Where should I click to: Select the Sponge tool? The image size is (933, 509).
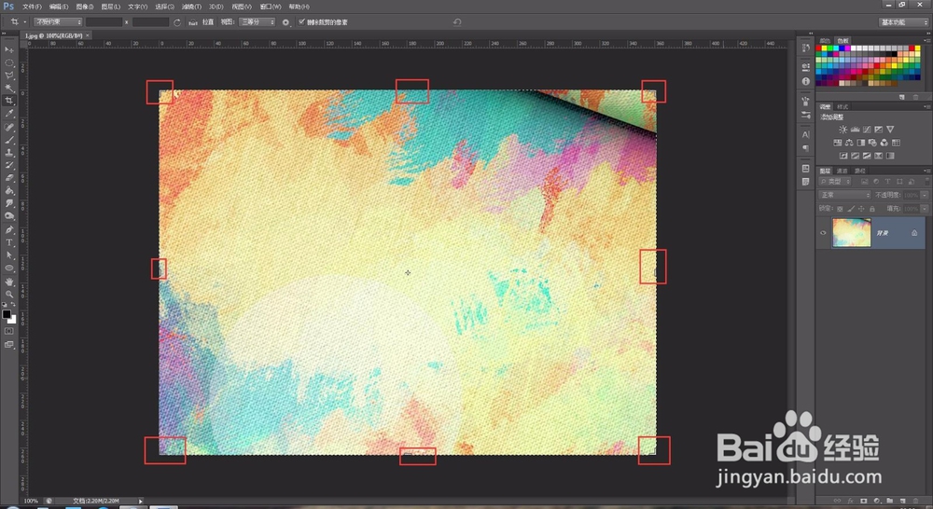tap(9, 216)
